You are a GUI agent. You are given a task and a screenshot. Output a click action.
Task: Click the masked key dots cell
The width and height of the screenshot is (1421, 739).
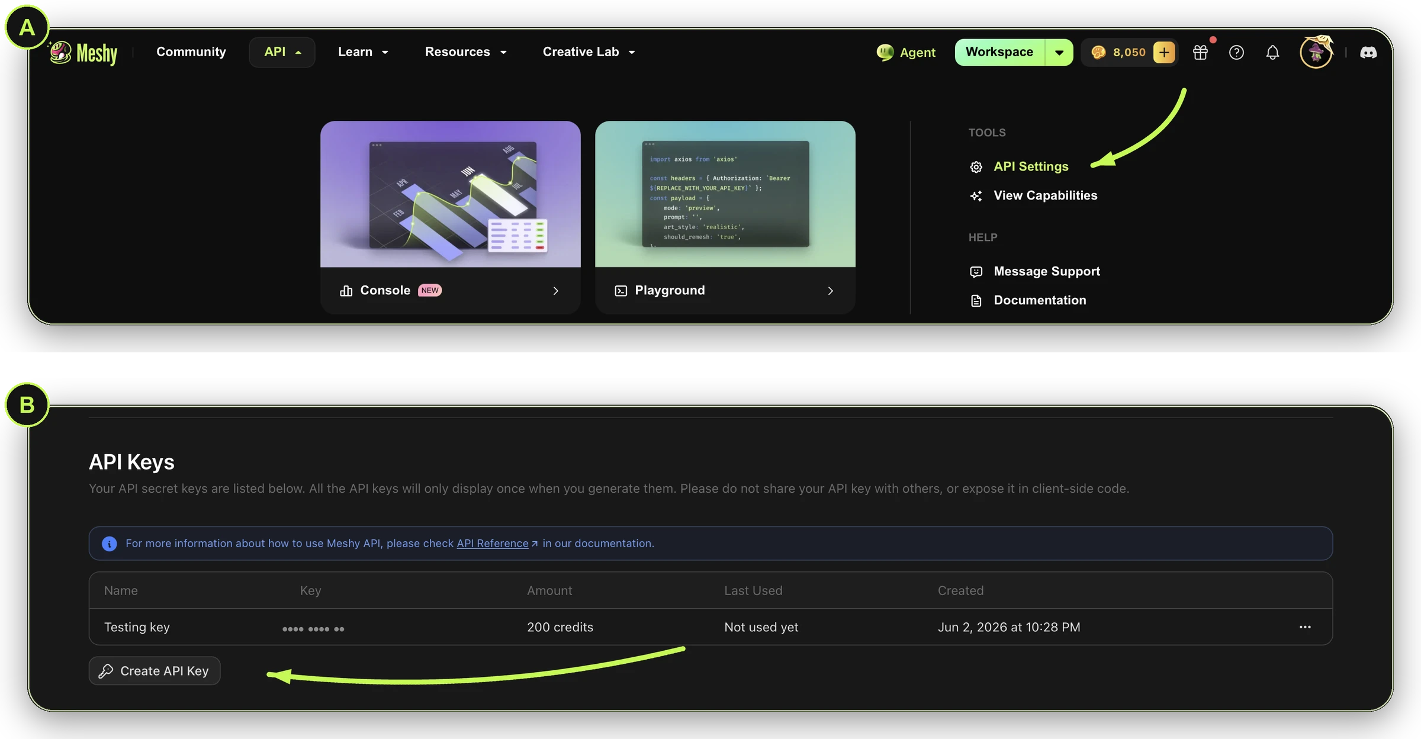(313, 629)
